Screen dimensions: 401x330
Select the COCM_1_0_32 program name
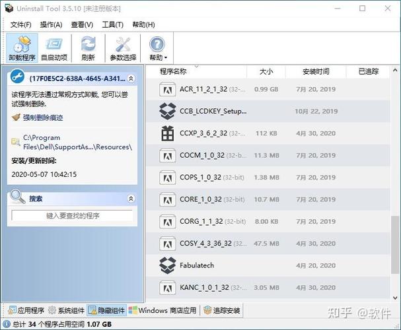pyautogui.click(x=202, y=155)
